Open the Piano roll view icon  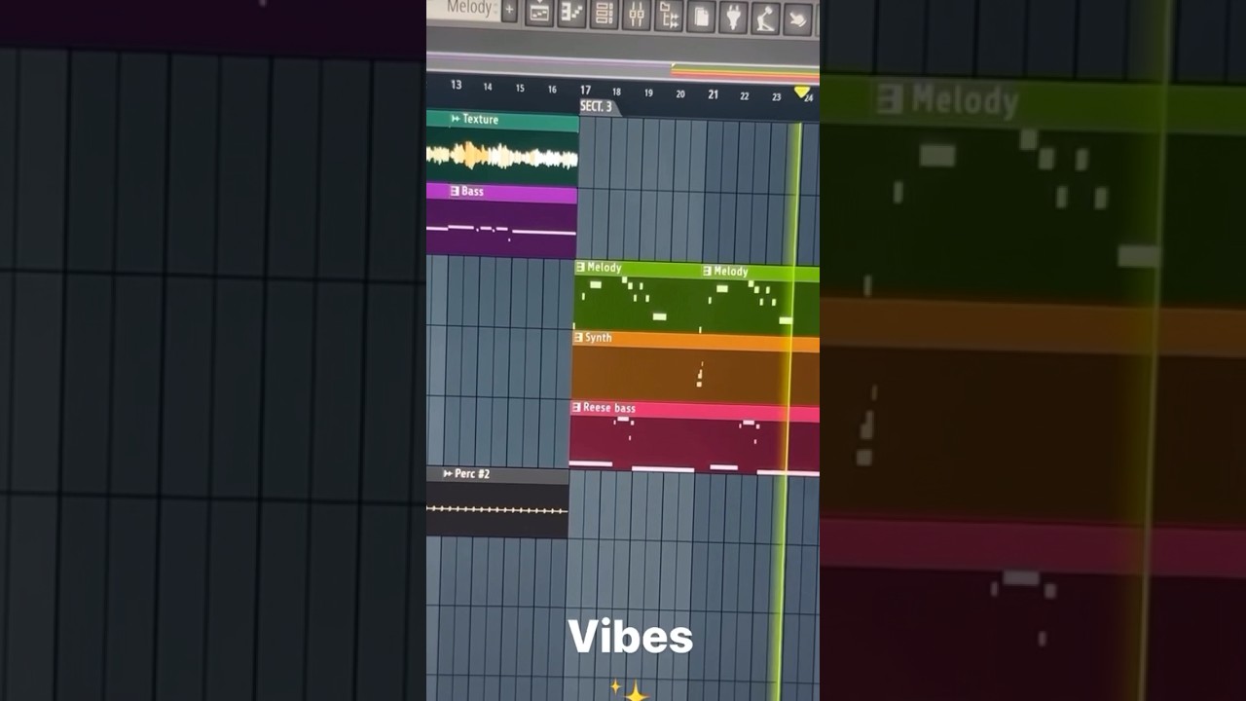coord(570,14)
